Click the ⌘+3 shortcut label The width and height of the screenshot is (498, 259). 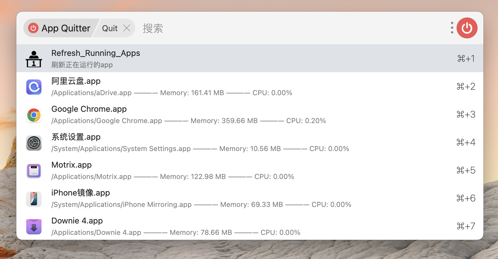[466, 114]
